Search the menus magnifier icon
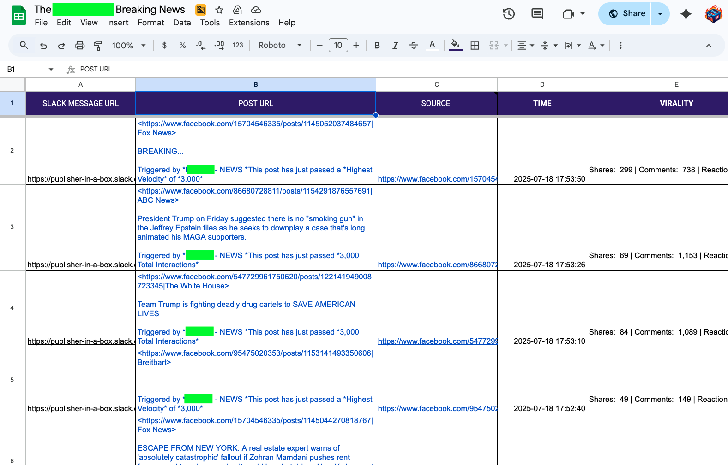This screenshot has height=465, width=728. [24, 45]
